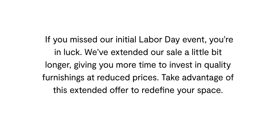This screenshot has width=276, height=129.
Task: Click the word "longer," starting third line
Action: pos(58,65)
